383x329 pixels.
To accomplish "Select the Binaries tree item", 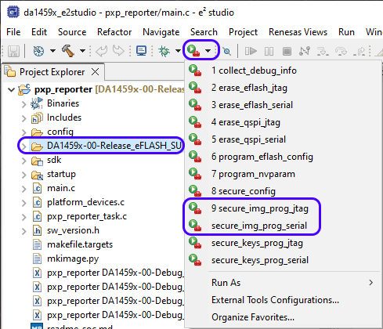I will click(x=63, y=103).
